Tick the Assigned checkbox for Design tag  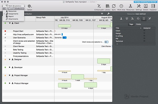coord(144,33)
